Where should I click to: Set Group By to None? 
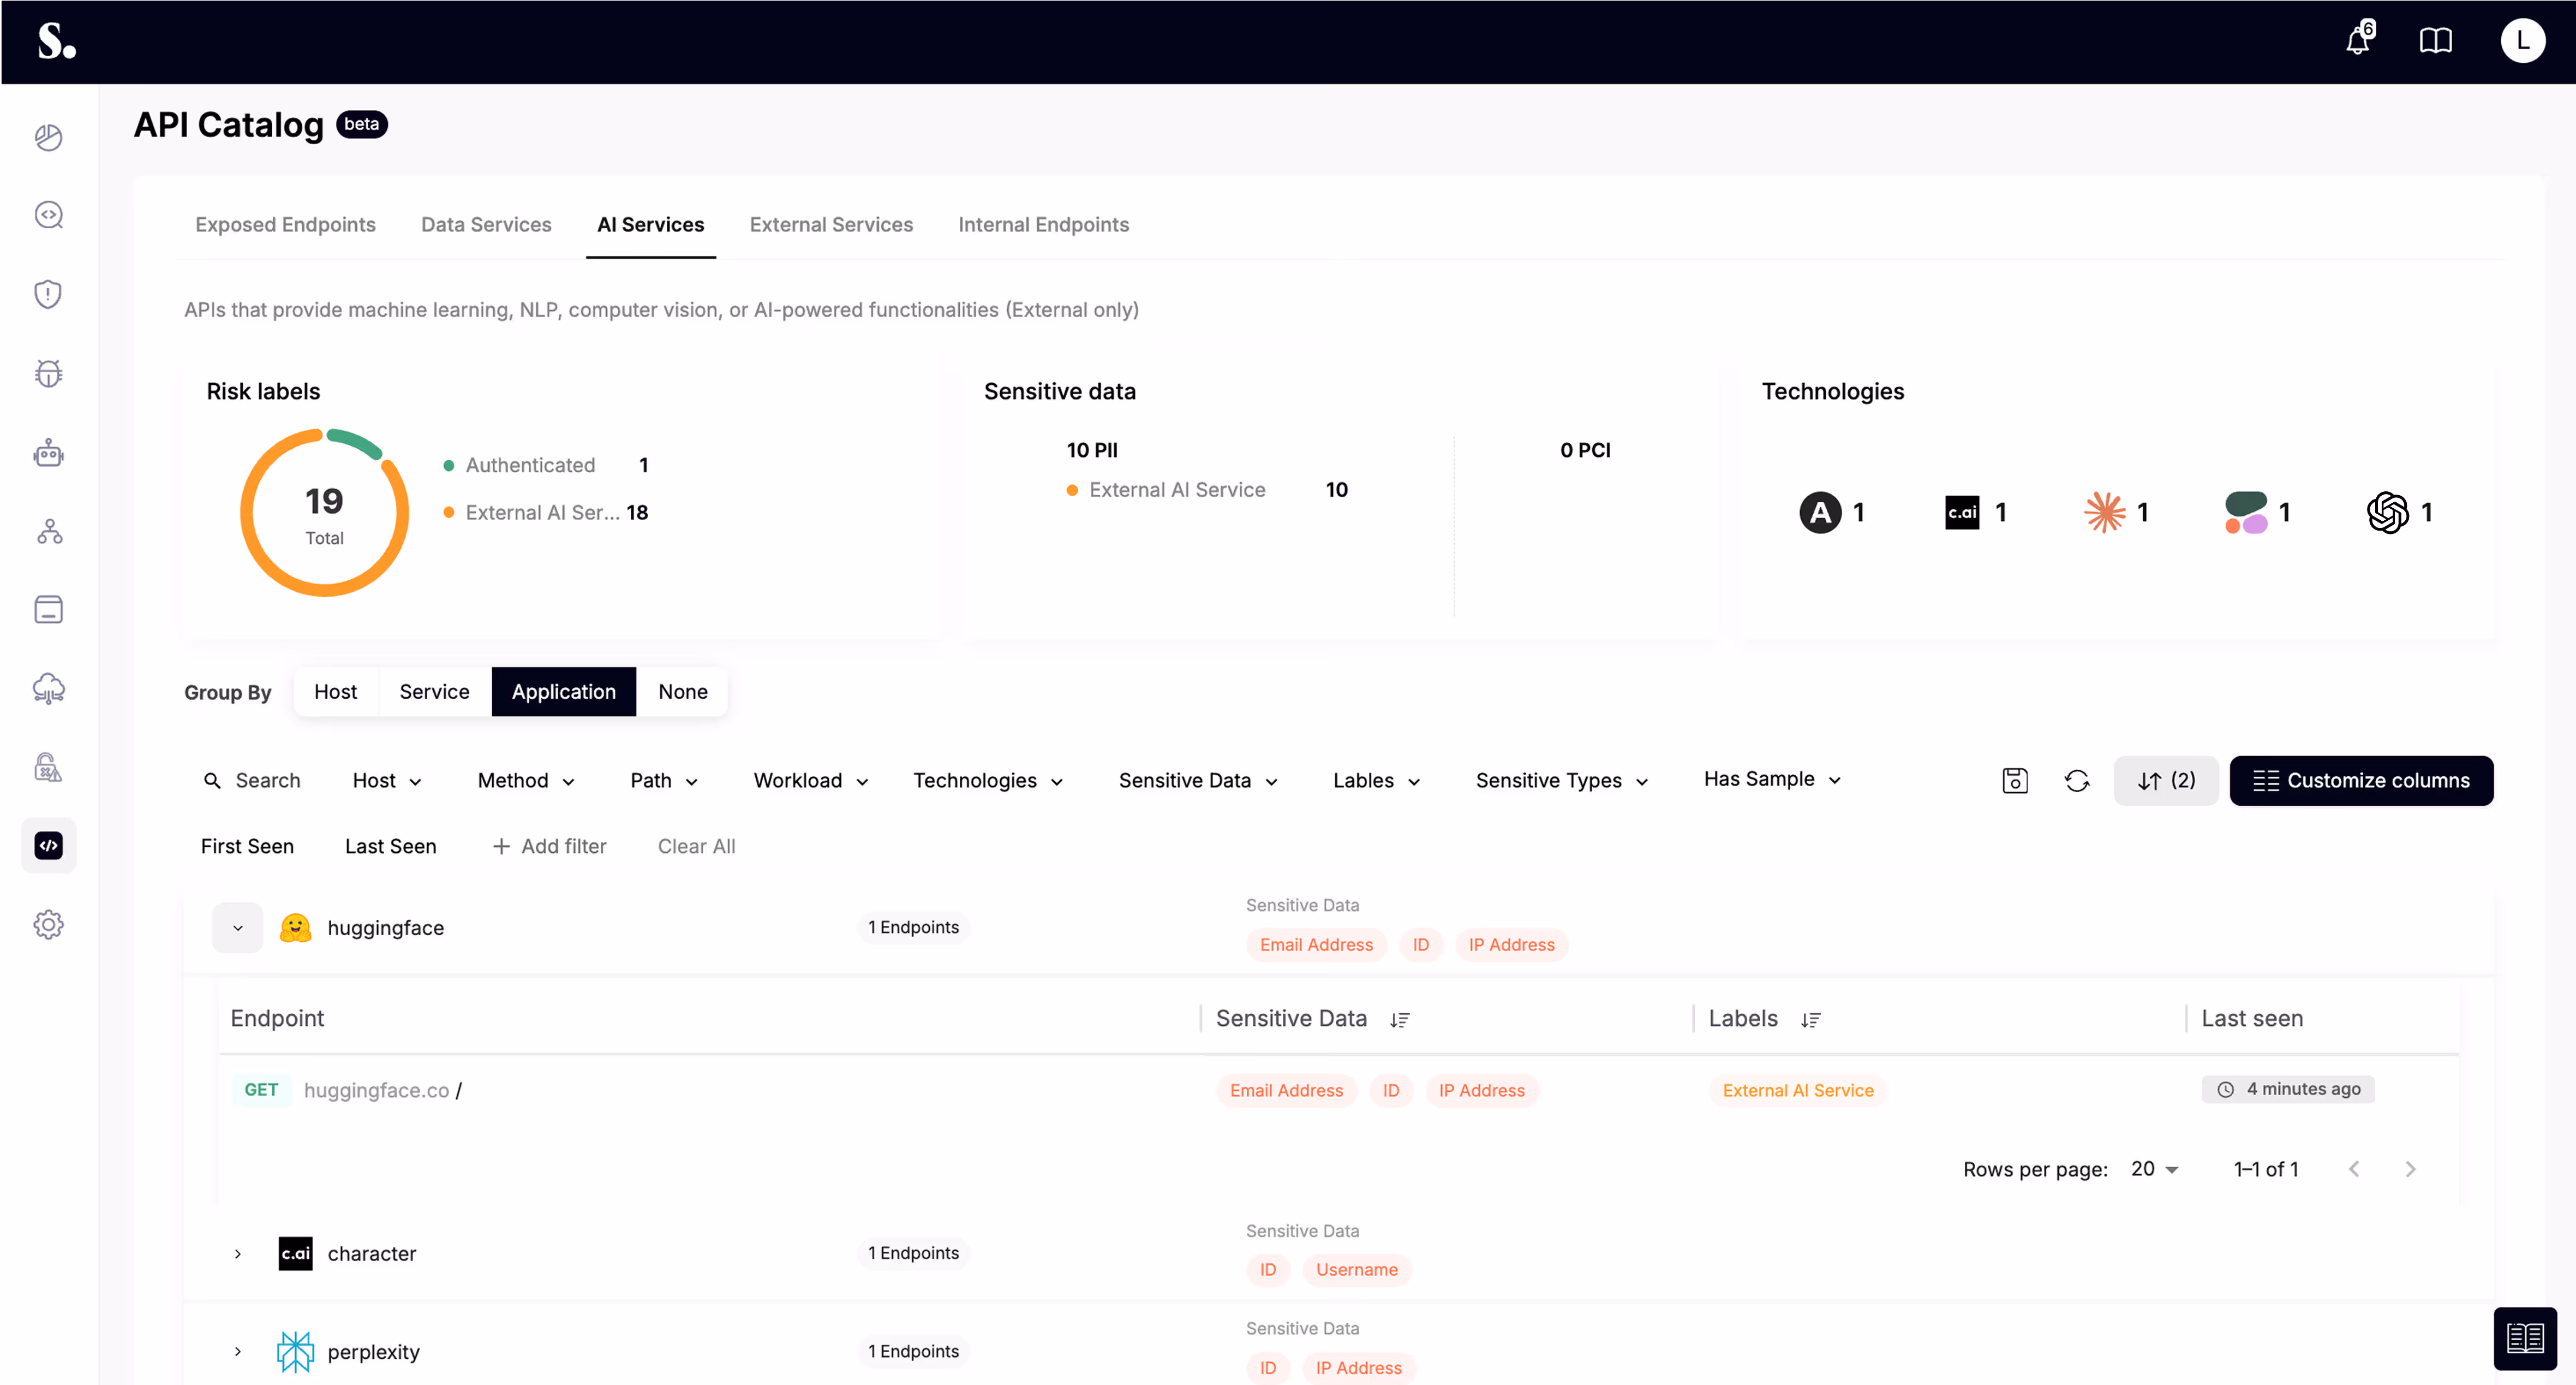click(x=682, y=692)
